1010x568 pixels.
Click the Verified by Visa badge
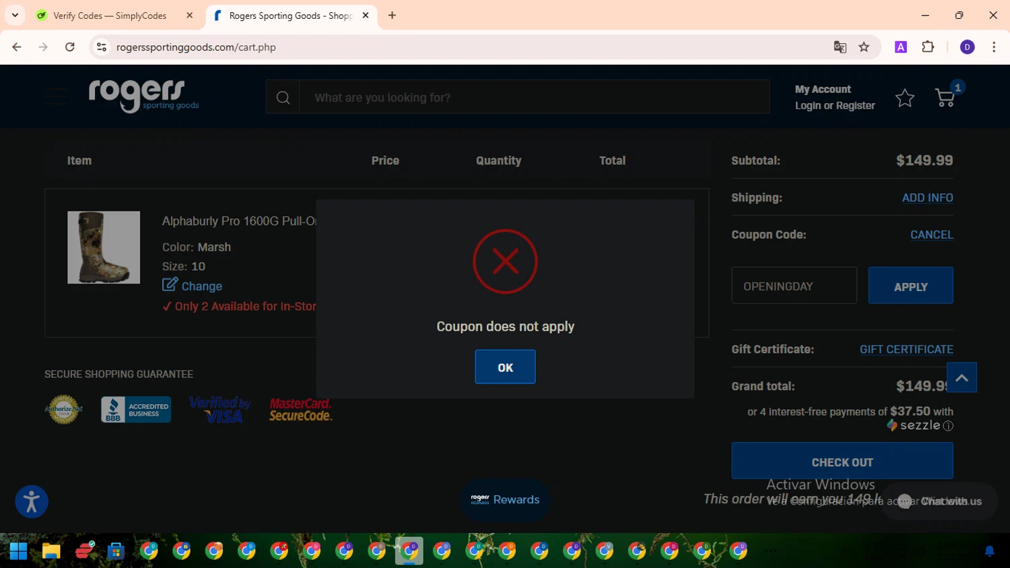pos(220,409)
